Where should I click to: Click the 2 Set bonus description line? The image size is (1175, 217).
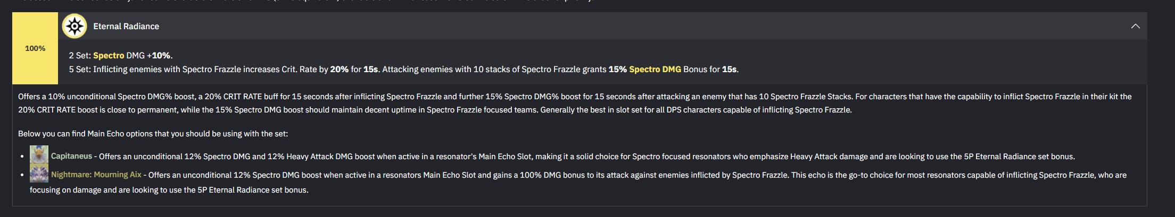coord(121,55)
